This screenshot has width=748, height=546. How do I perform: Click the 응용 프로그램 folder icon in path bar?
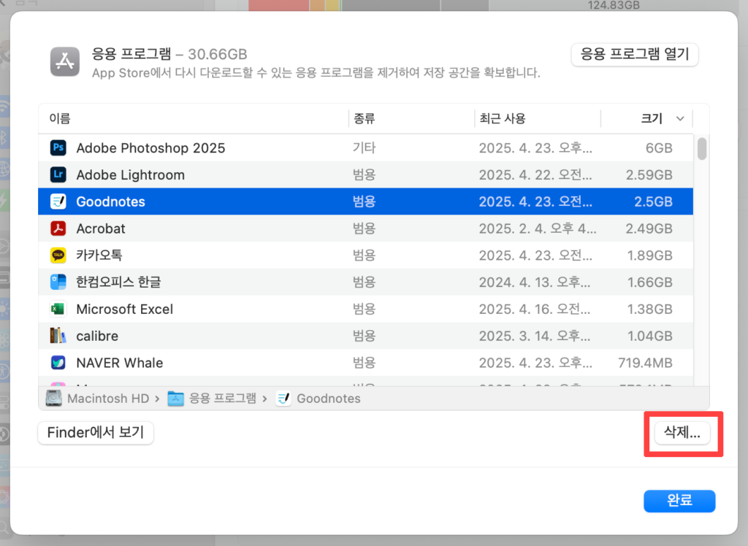(x=175, y=398)
